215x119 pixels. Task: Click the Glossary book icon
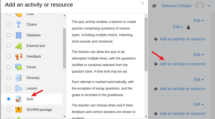pyautogui.click(x=19, y=78)
